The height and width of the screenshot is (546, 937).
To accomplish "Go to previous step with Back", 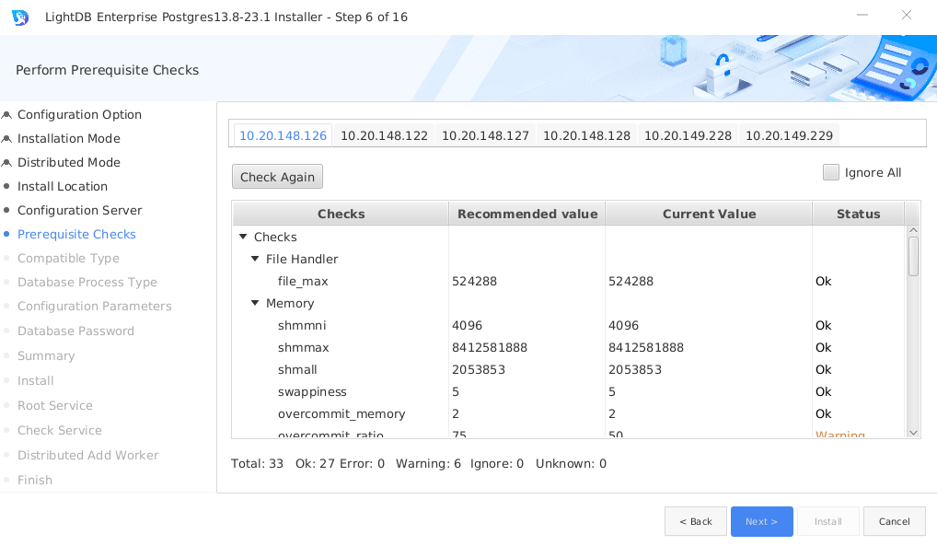I will point(696,521).
